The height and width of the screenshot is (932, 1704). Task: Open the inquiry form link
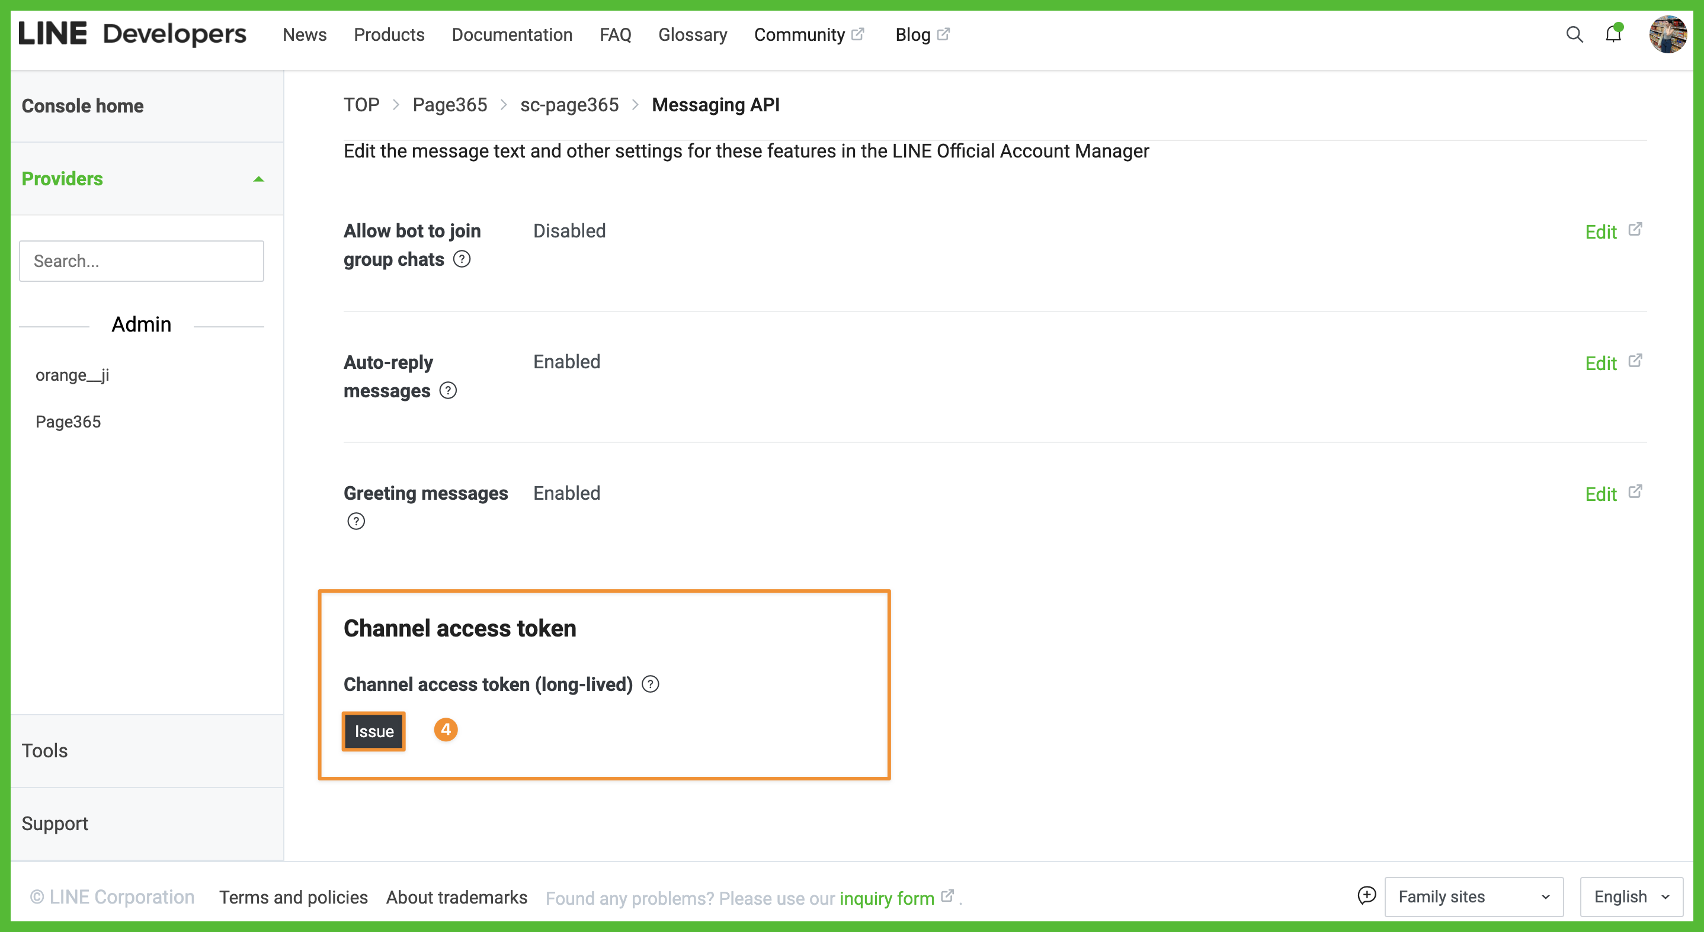(x=886, y=898)
